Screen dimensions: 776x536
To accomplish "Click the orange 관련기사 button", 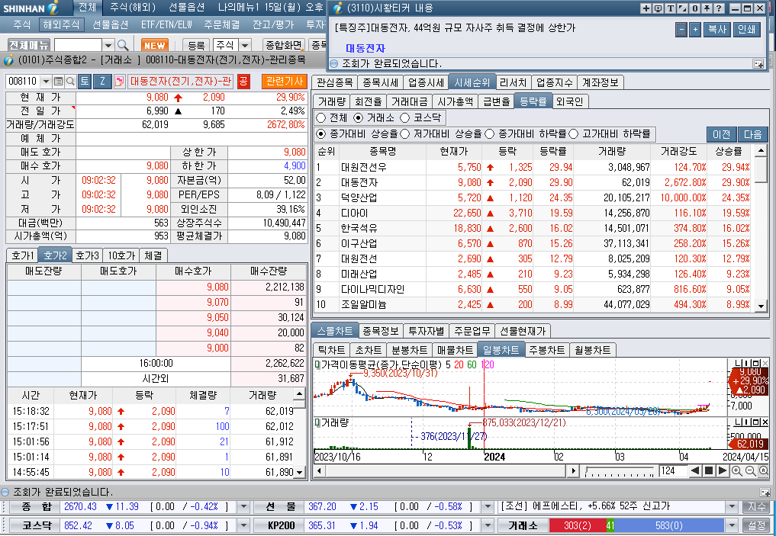I will [285, 81].
